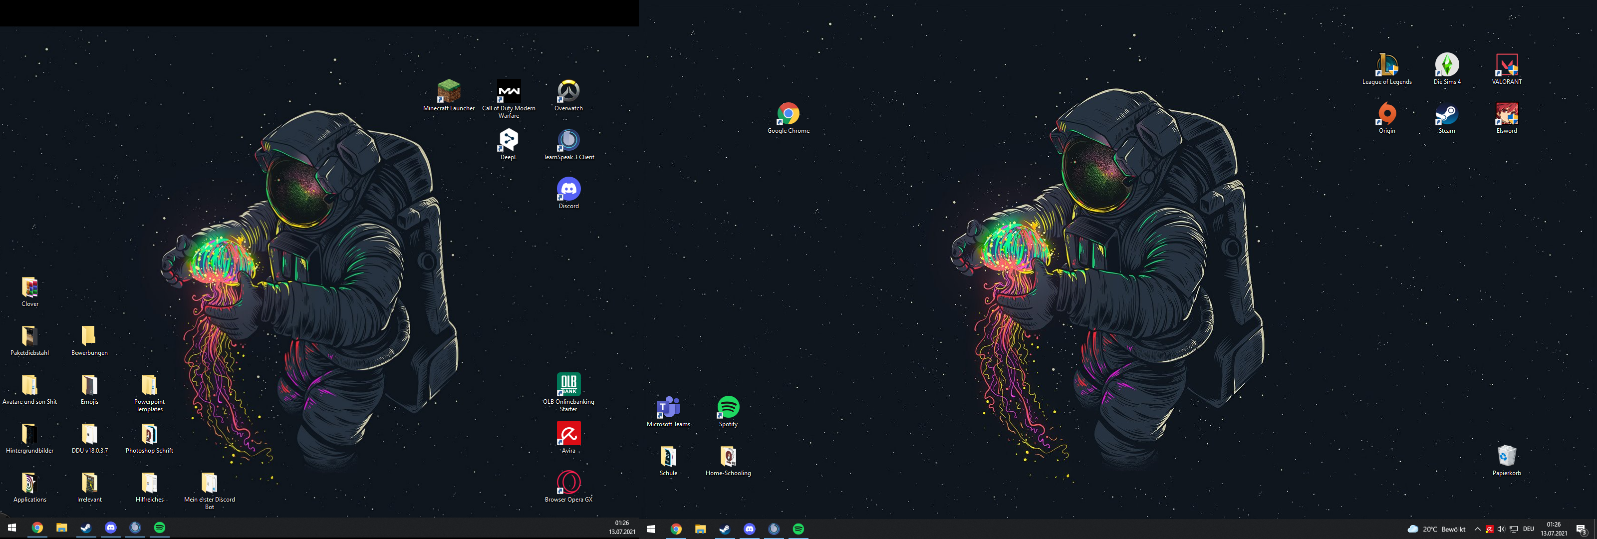Screen dimensions: 1597x539
Task: Switch to Spotify on the left-monitor taskbar
Action: click(159, 528)
